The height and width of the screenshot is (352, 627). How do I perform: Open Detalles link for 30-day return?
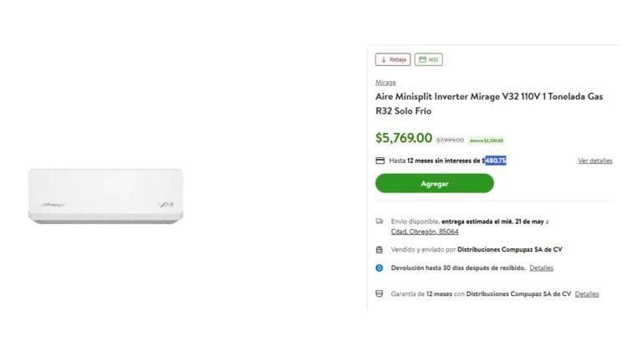(x=541, y=268)
